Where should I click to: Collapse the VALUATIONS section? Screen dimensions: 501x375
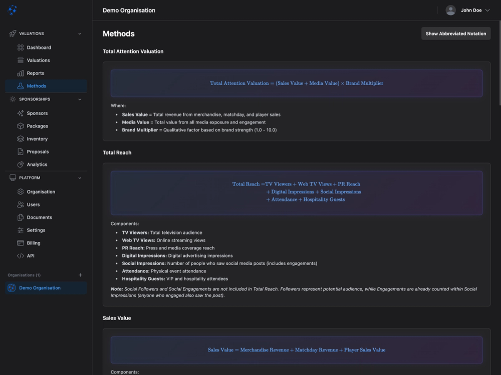coord(79,33)
